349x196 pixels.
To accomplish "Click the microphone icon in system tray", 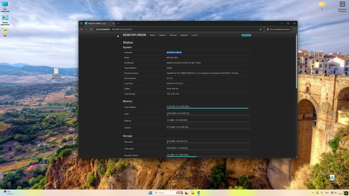I will (322, 193).
